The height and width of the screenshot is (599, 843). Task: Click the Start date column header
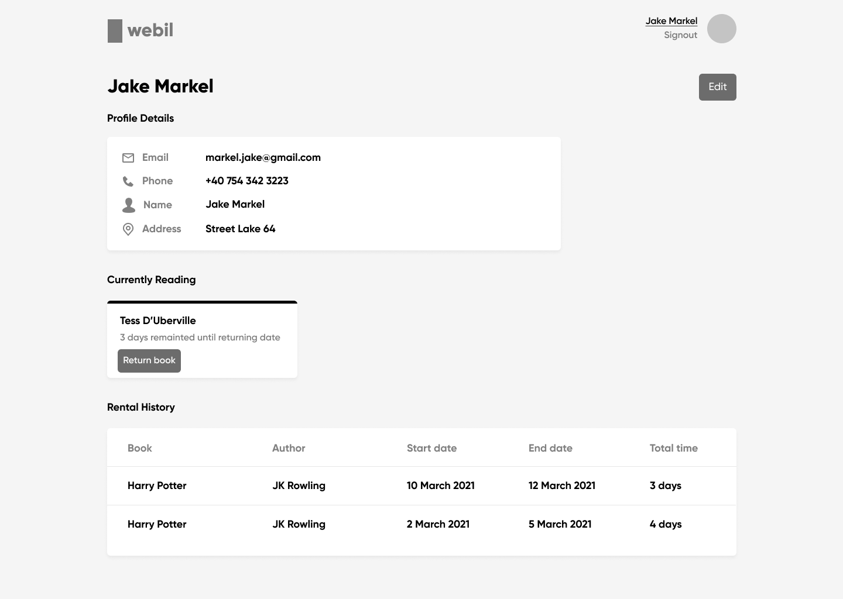431,448
